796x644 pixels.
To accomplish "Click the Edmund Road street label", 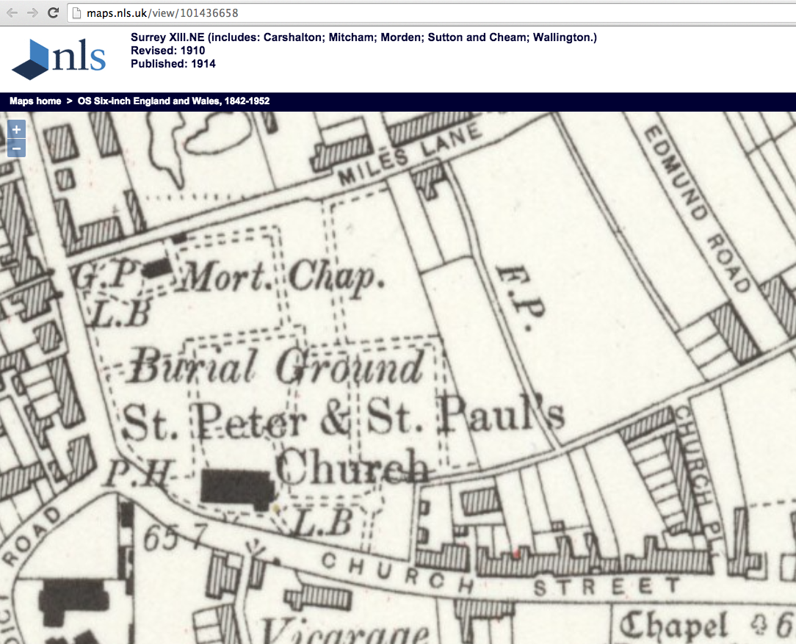I will [x=696, y=209].
